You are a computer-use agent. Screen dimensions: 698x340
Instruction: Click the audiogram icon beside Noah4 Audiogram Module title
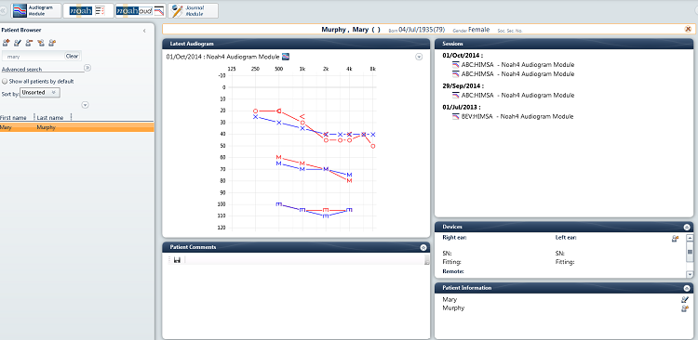click(286, 57)
